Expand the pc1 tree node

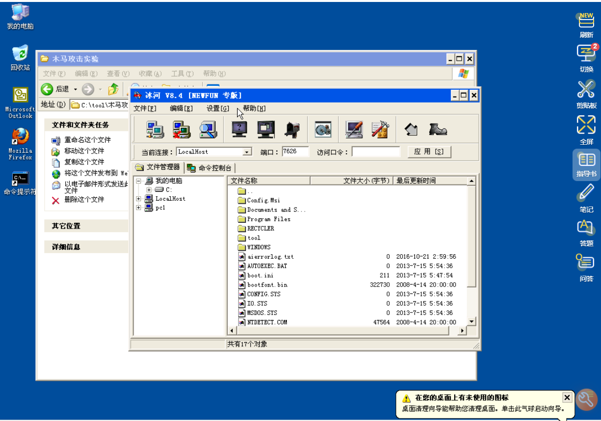(x=138, y=208)
